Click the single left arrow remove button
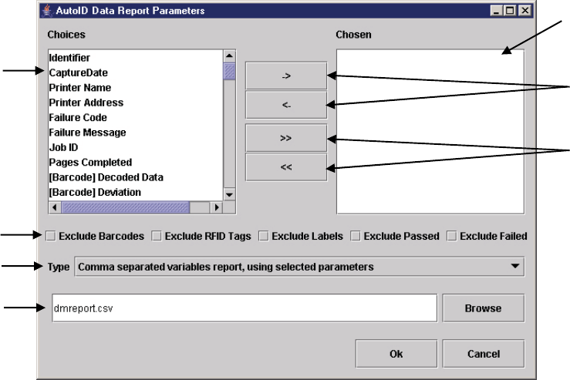This screenshot has height=380, width=570. point(286,105)
